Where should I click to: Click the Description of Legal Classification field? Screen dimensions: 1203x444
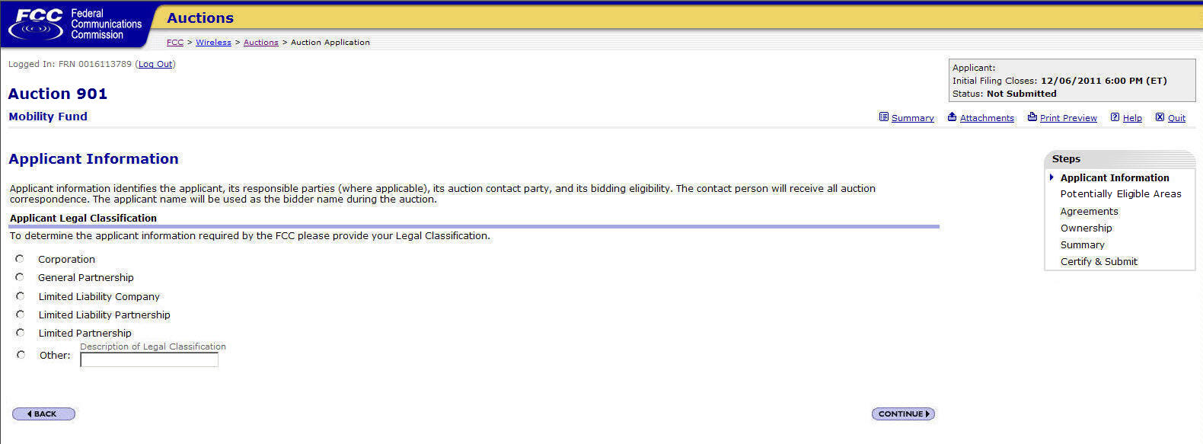149,360
